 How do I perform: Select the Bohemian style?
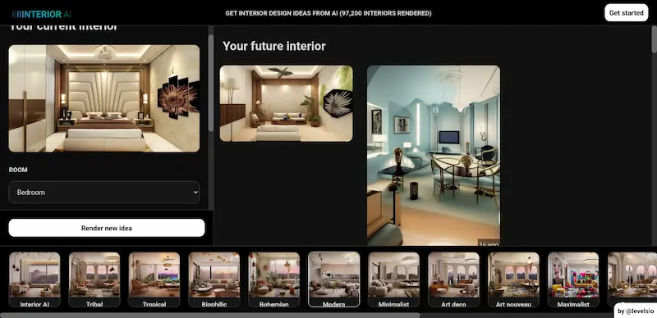pyautogui.click(x=274, y=279)
